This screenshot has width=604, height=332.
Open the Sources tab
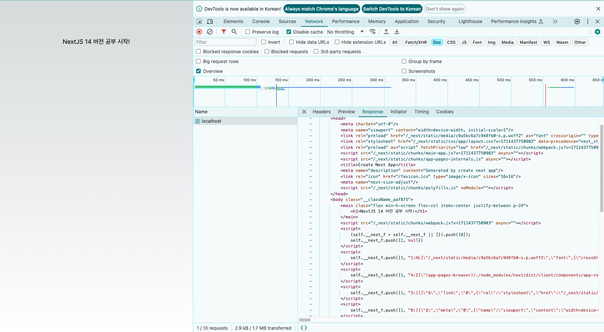287,22
